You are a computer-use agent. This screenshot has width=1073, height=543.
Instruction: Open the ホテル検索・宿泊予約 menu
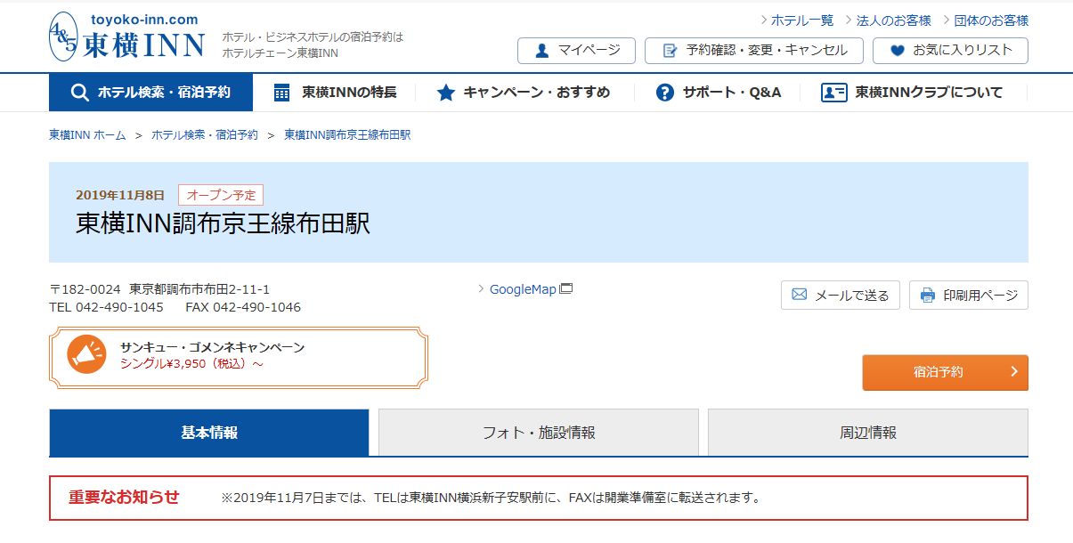pyautogui.click(x=150, y=93)
